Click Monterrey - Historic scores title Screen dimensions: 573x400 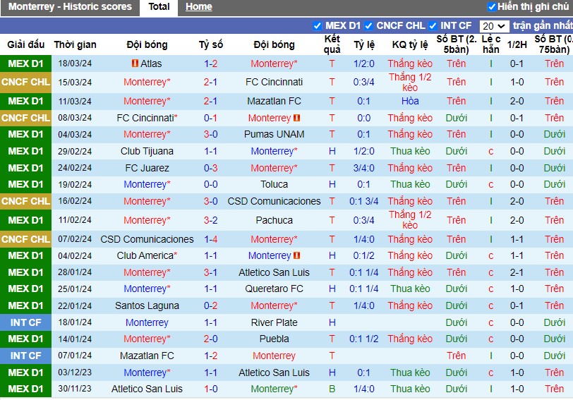(x=70, y=6)
